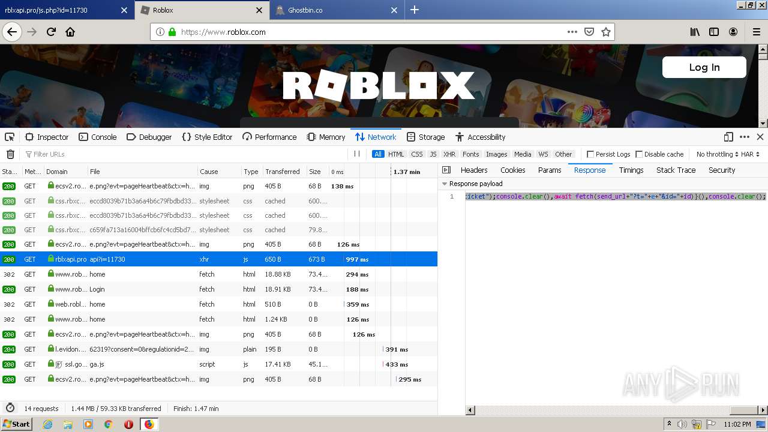Screen dimensions: 768x432
Task: Open the Style Editor panel
Action: (207, 137)
